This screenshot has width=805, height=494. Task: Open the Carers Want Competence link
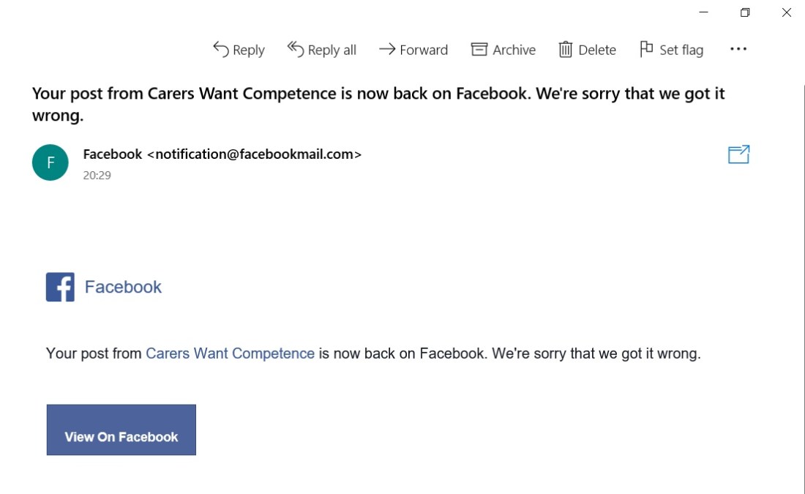[230, 353]
